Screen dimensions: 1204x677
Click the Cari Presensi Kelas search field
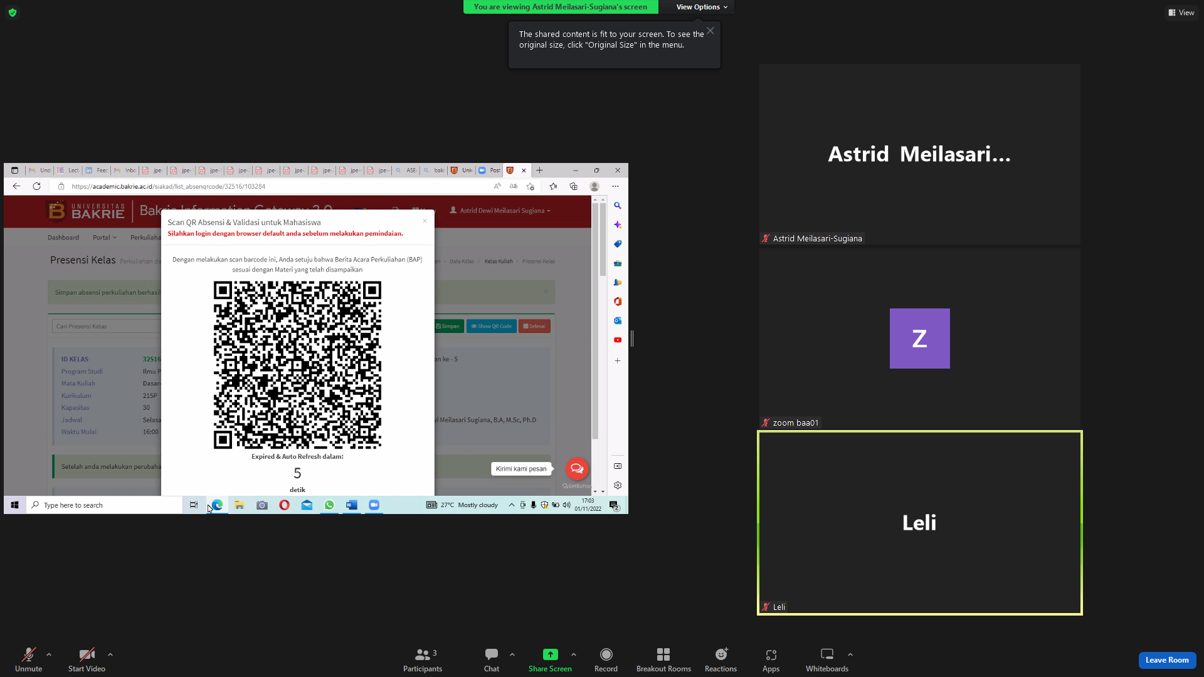coord(107,326)
